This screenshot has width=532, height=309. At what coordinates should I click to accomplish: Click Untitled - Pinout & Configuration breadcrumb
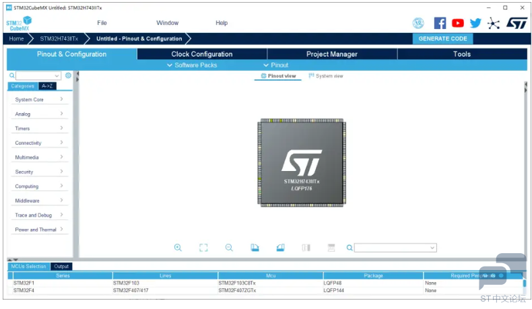pos(139,38)
